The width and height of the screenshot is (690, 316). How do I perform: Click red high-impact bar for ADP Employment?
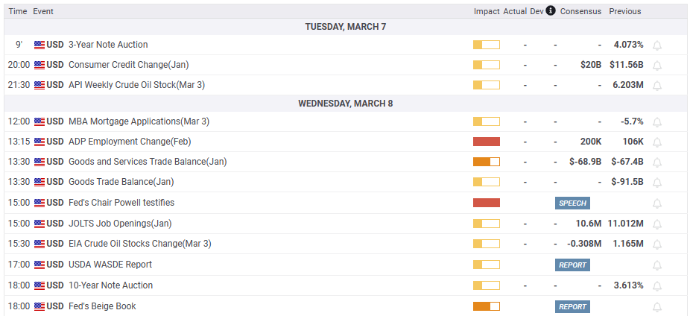[486, 142]
